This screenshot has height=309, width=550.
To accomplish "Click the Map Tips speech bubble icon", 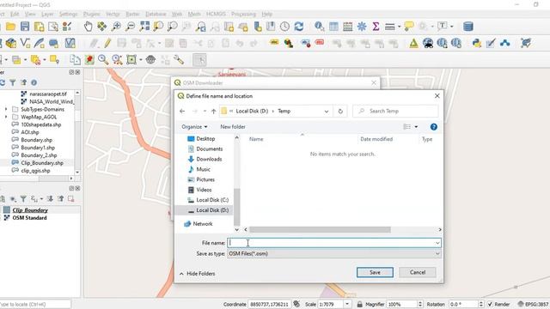I will (409, 27).
